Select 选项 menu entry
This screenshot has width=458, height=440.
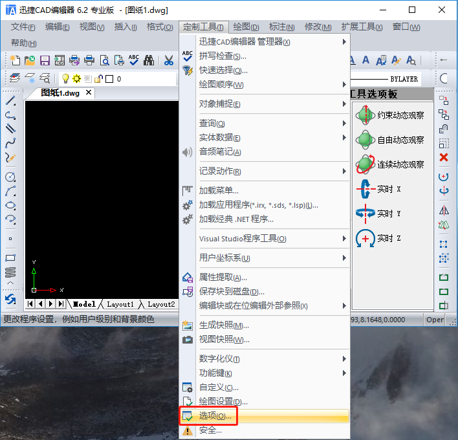tap(265, 416)
